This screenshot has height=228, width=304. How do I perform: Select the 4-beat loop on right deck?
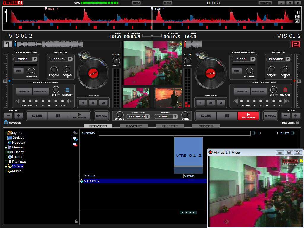pos(267,101)
